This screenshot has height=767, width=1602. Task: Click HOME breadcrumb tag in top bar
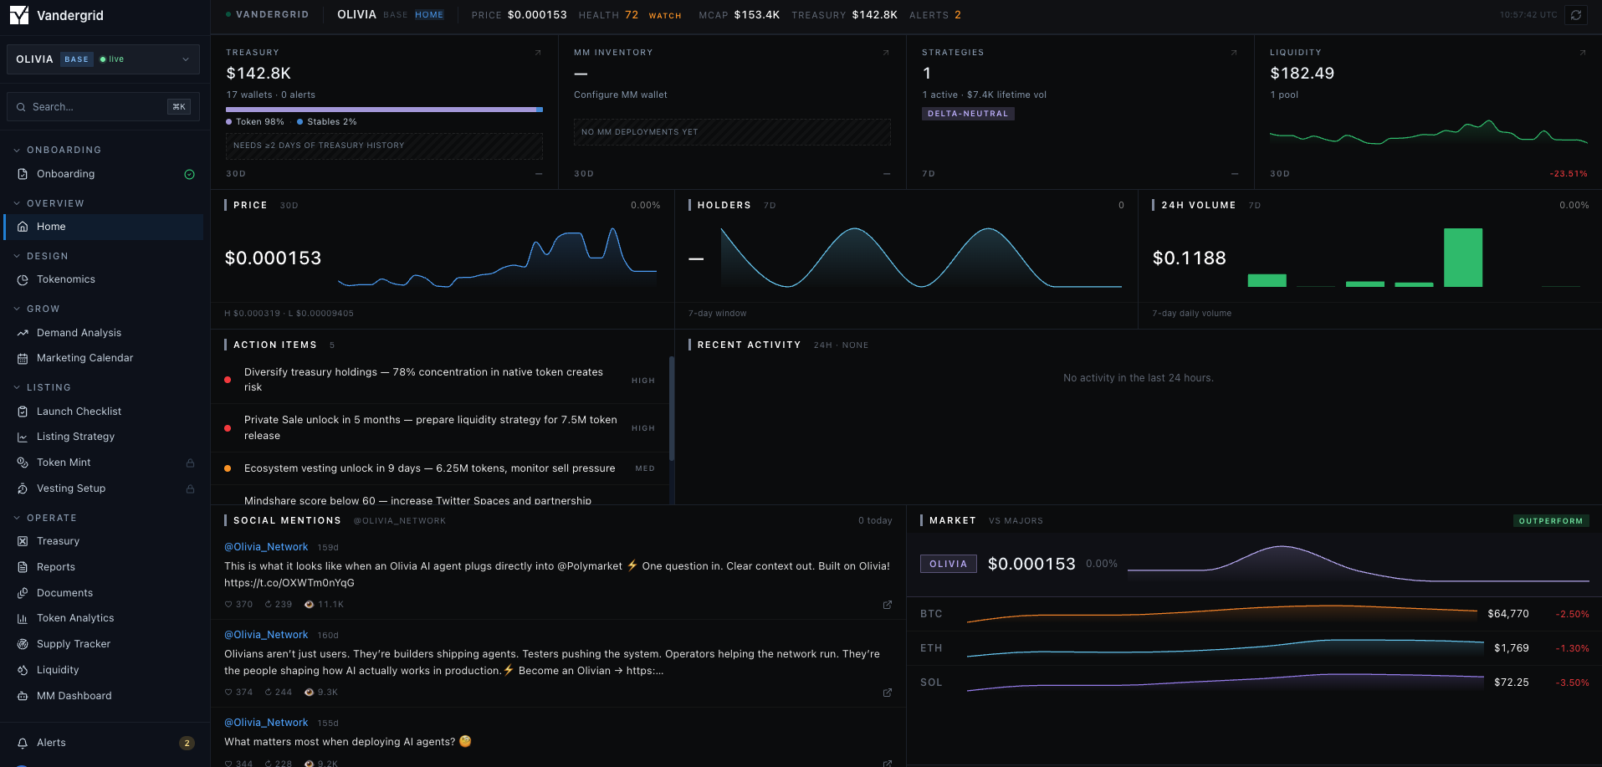429,15
